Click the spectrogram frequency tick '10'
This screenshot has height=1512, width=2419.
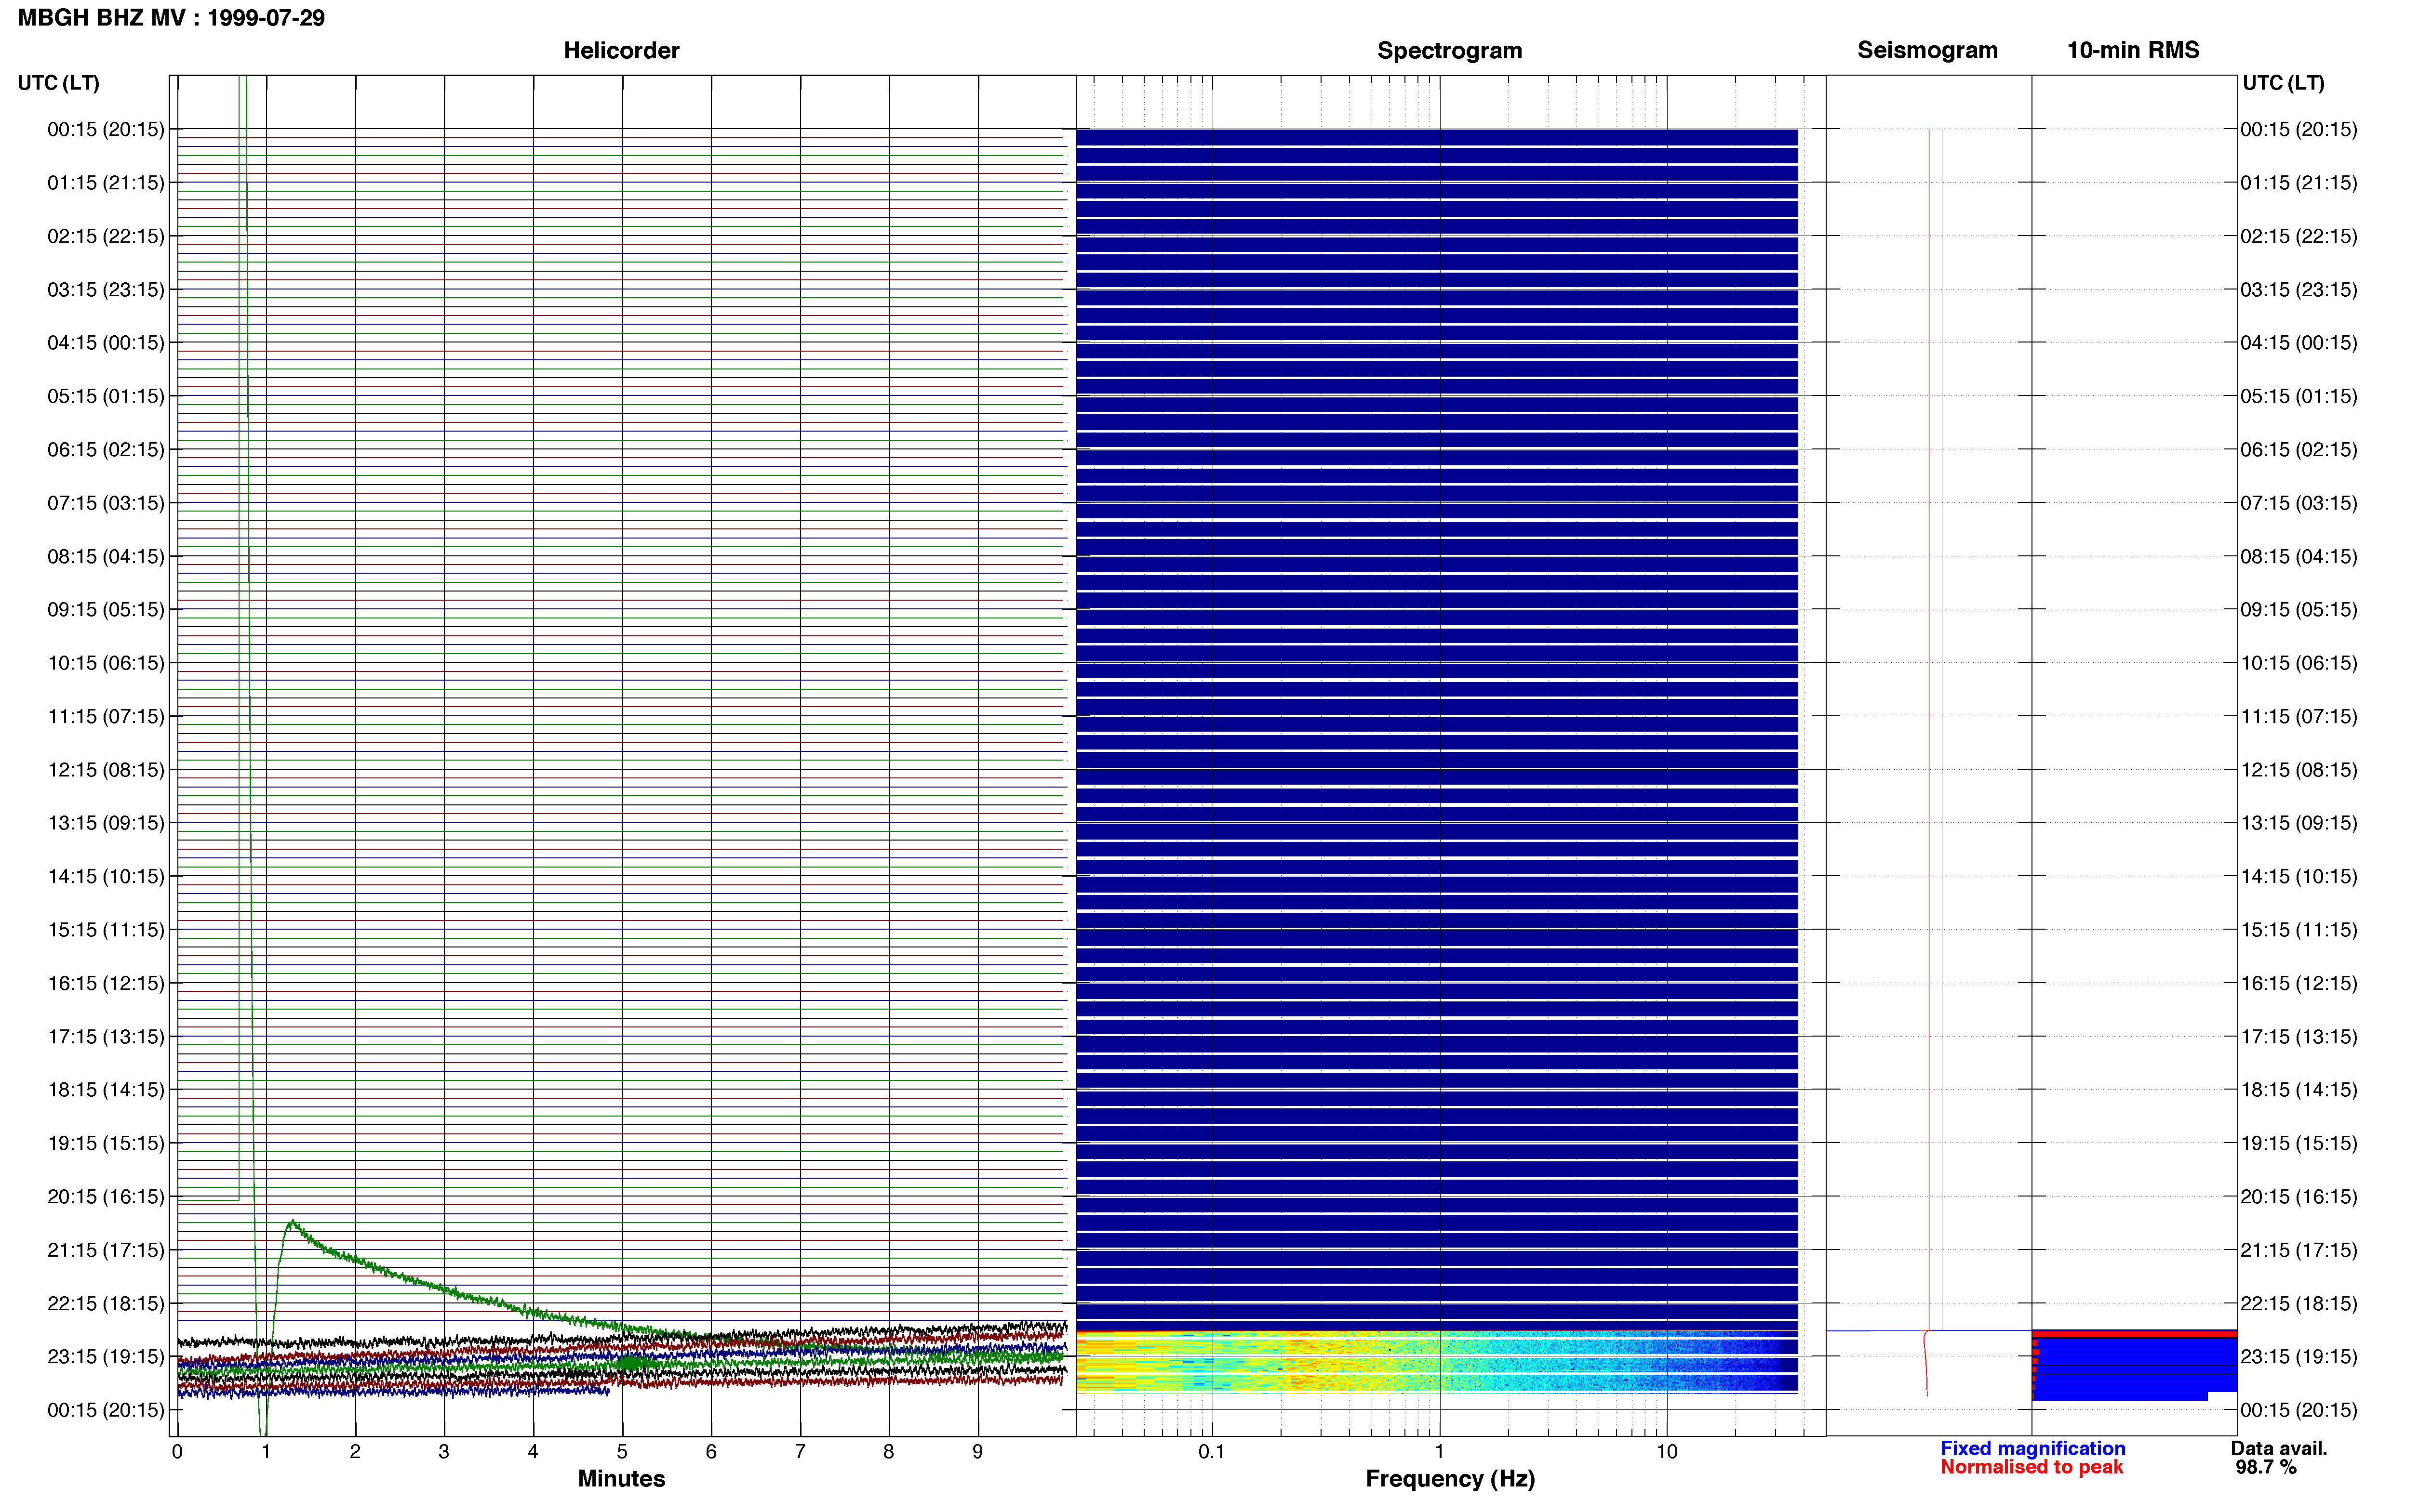pos(1667,1451)
